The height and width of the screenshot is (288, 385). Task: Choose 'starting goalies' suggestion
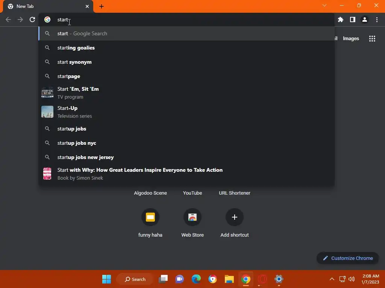click(x=186, y=48)
